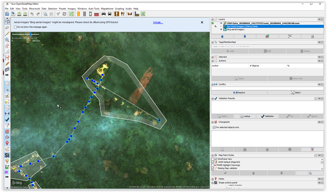This screenshot has height=192, width=327.
Task: Open the Presets menu
Action: (62, 9)
